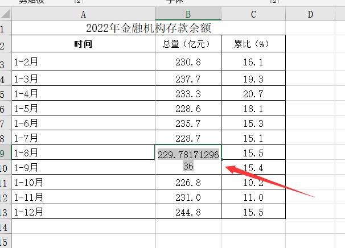This screenshot has height=248, width=345.
Task: Click the Select All corner triangle
Action: coord(6,14)
